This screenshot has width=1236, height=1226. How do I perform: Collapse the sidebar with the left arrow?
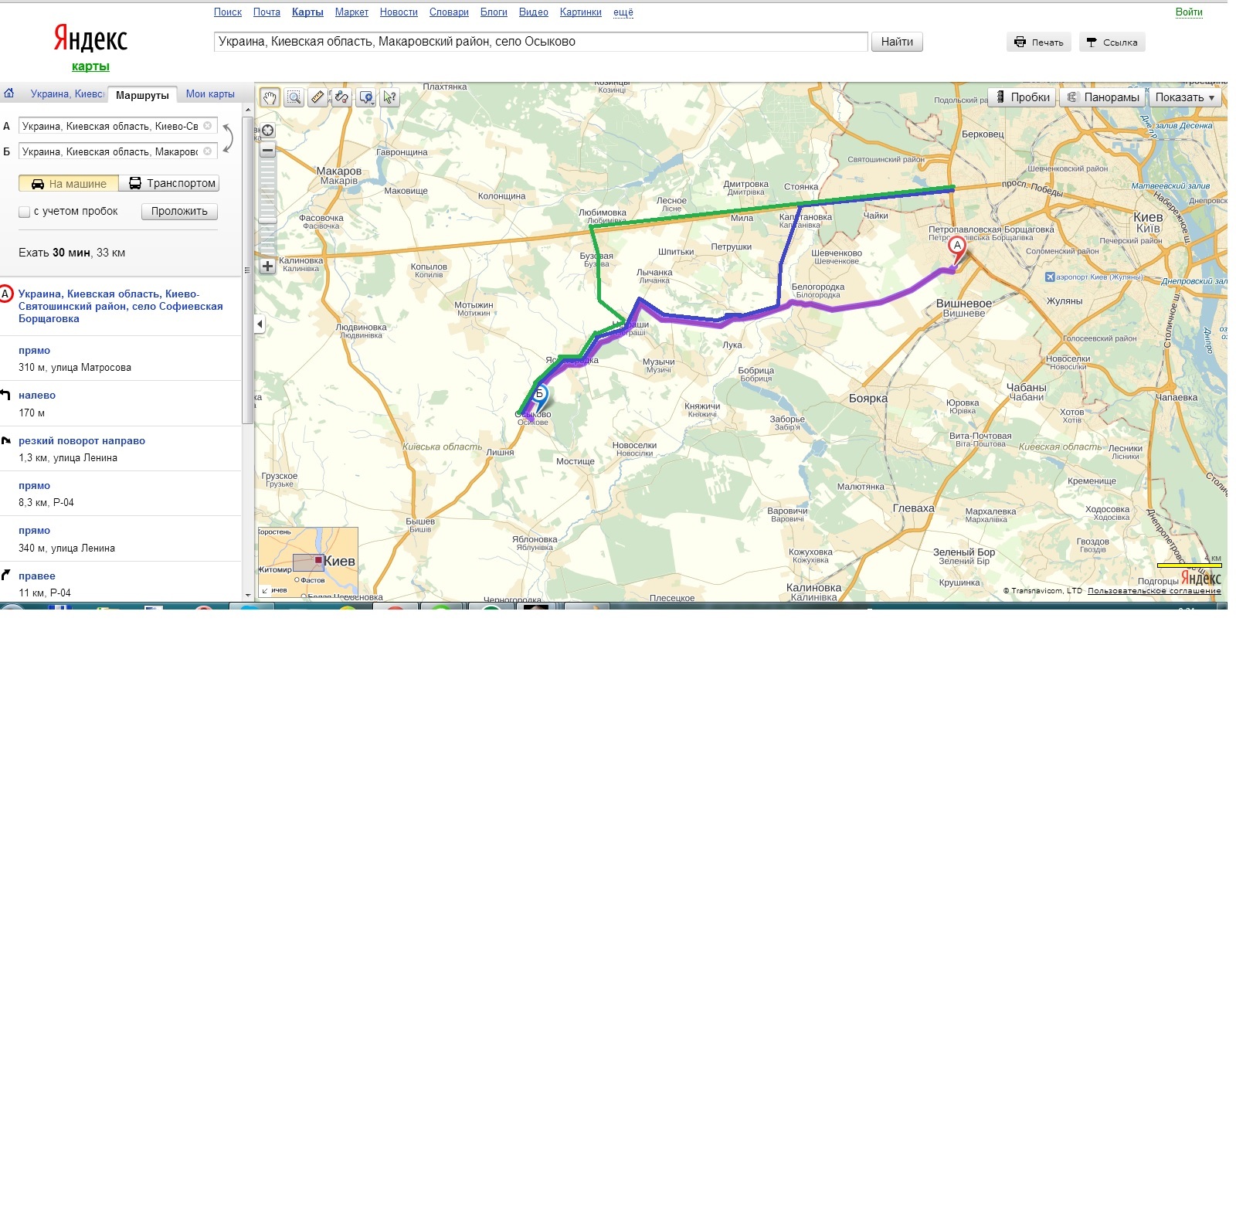260,324
